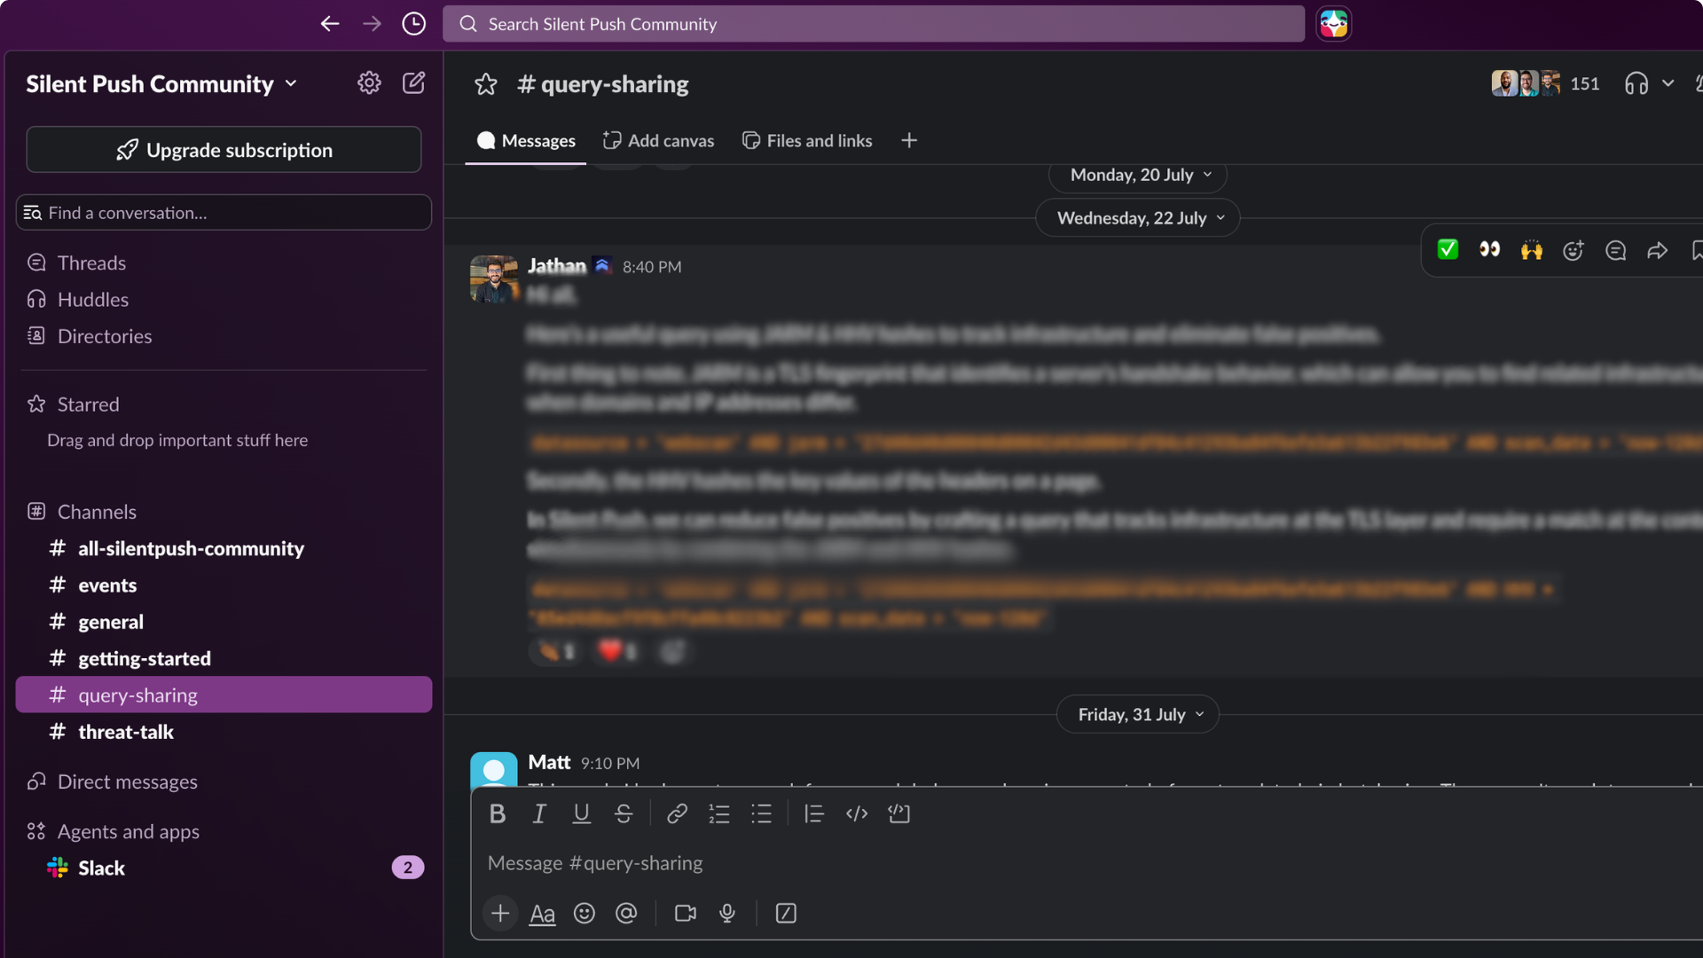Star the query-sharing channel
This screenshot has width=1703, height=958.
tap(485, 84)
